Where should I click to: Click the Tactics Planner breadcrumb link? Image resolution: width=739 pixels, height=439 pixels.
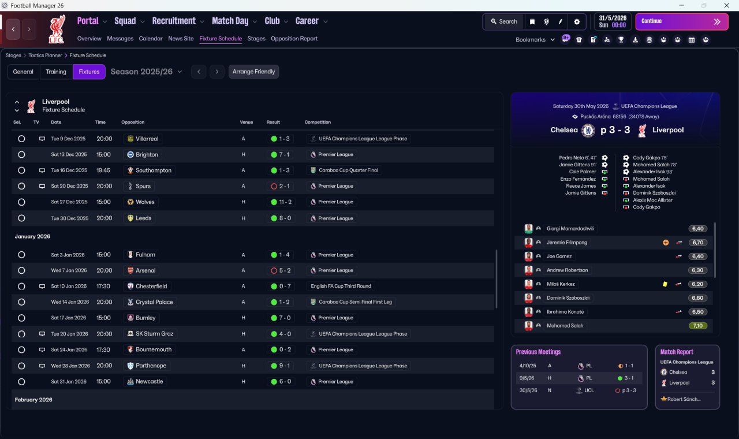click(45, 55)
